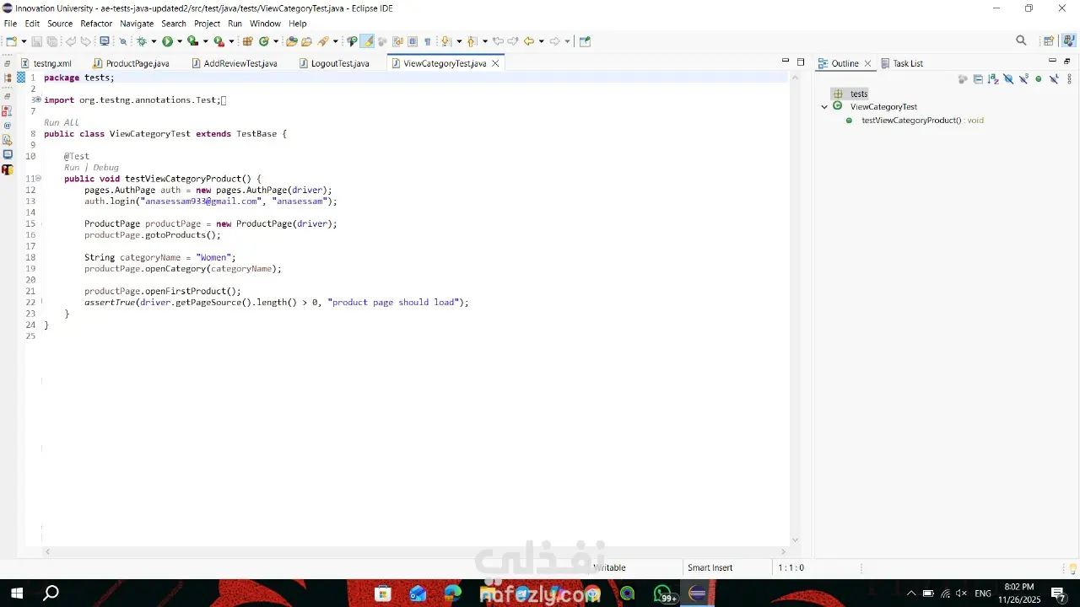Image resolution: width=1080 pixels, height=607 pixels.
Task: Click the Package Explorer icon in left sidebar
Action: coord(8,78)
